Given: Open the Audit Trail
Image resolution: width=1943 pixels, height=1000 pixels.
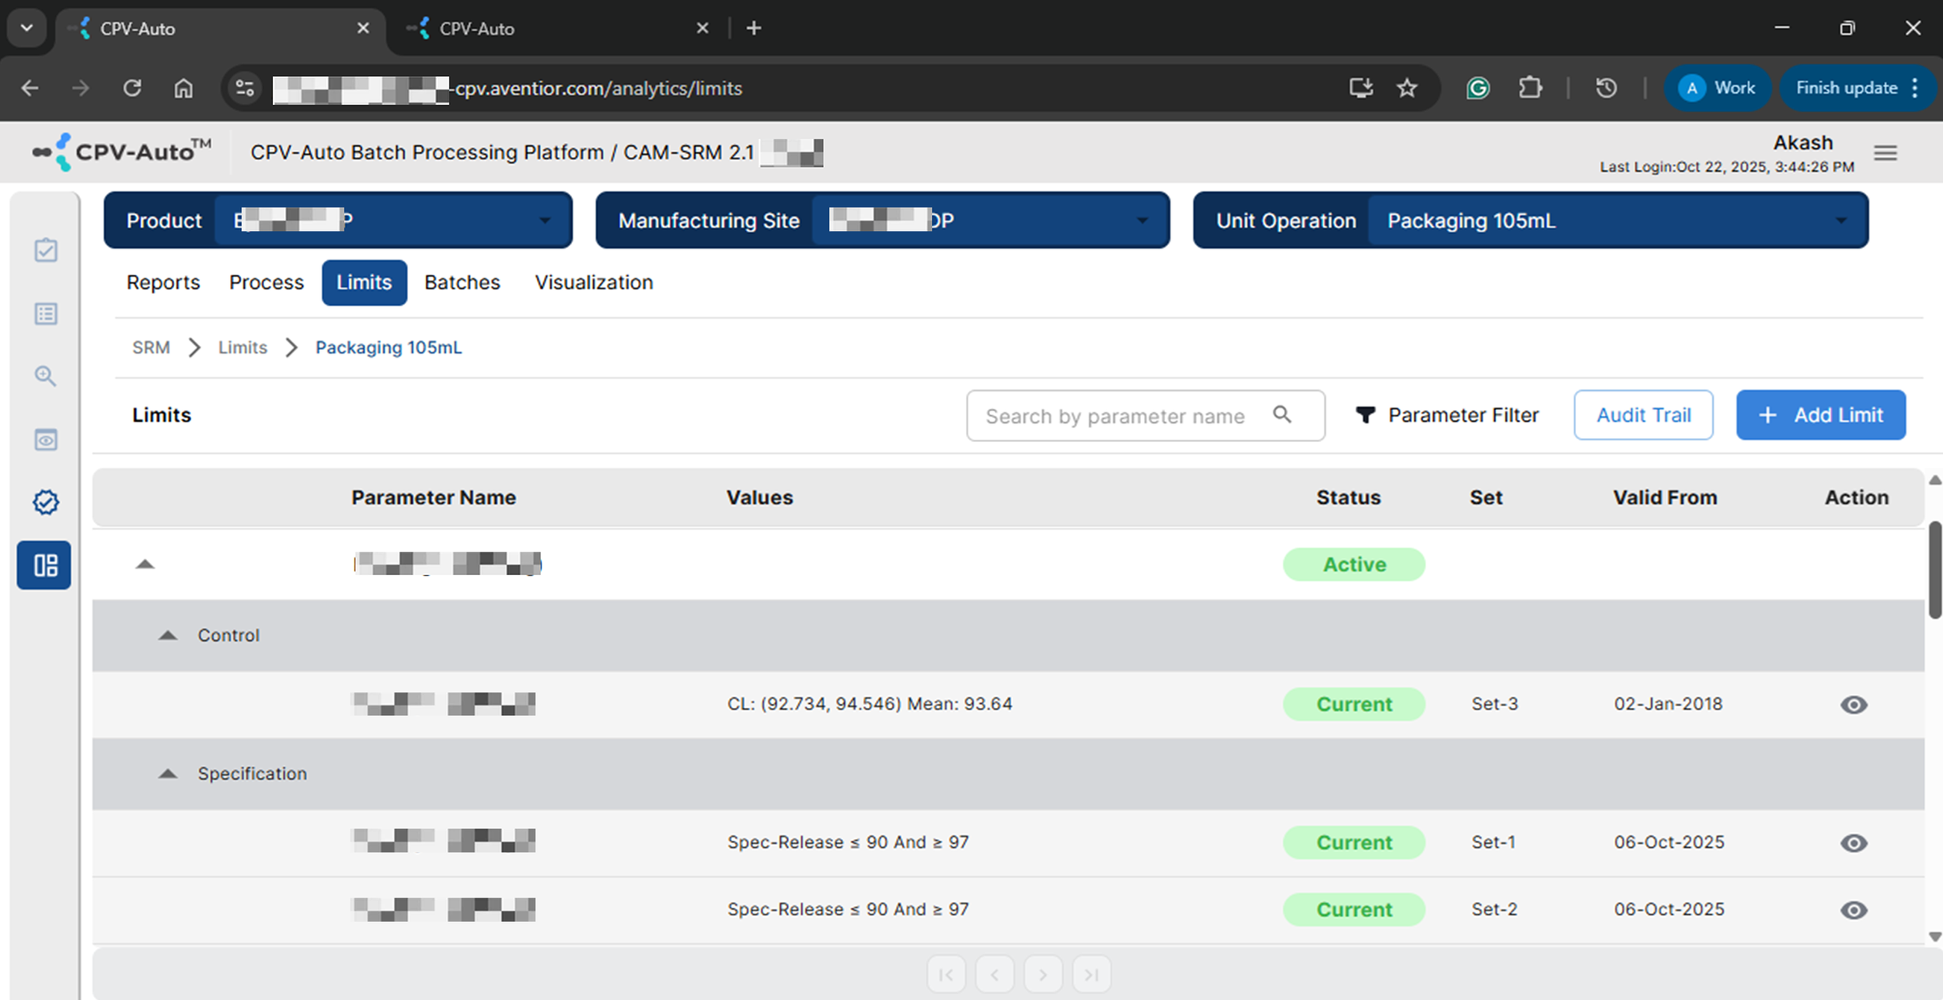Looking at the screenshot, I should click(1642, 415).
